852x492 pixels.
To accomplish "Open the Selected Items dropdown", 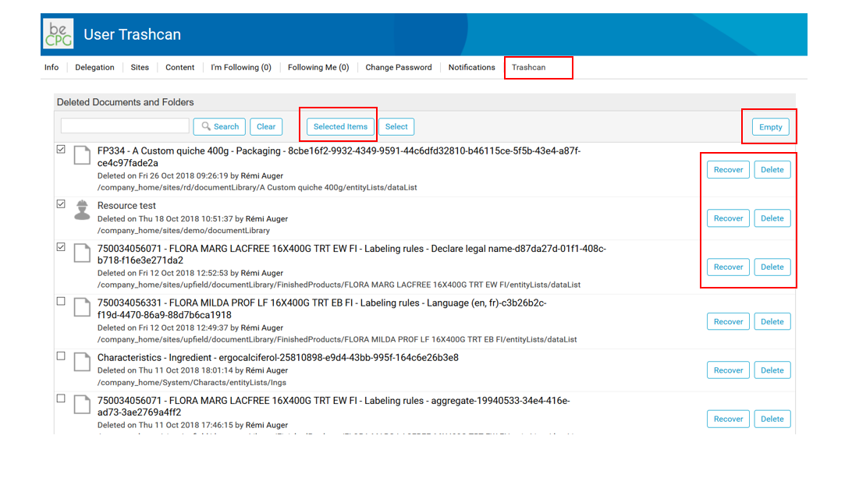I will pos(340,126).
